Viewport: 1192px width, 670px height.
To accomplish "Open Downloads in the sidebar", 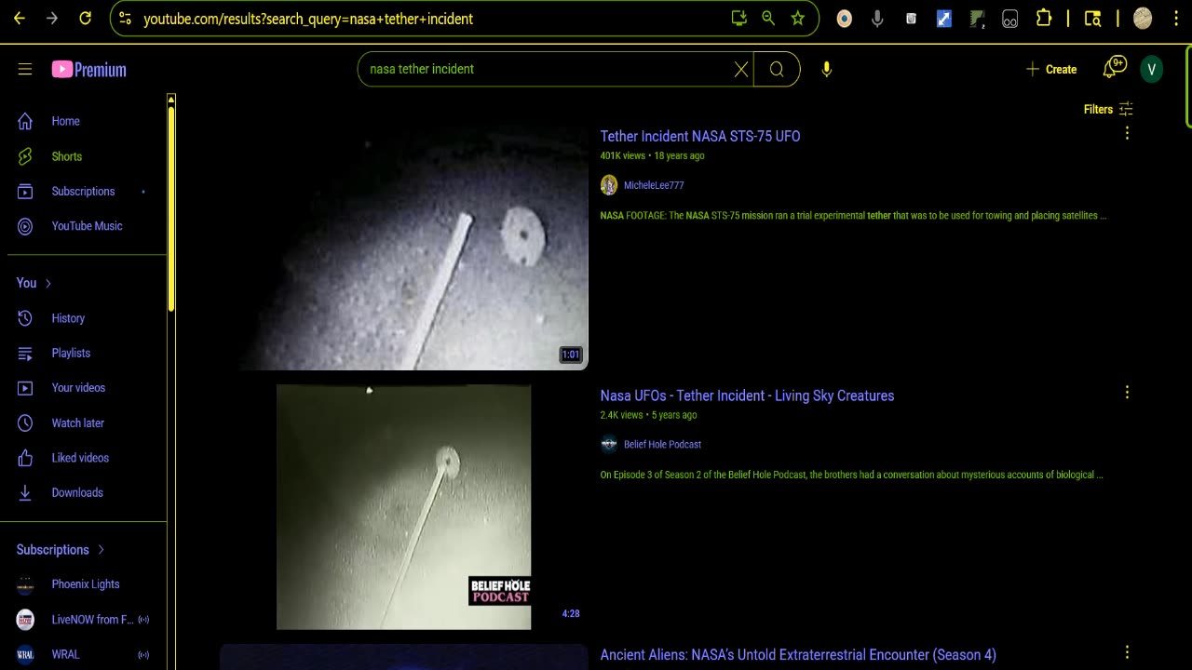I will (x=76, y=492).
